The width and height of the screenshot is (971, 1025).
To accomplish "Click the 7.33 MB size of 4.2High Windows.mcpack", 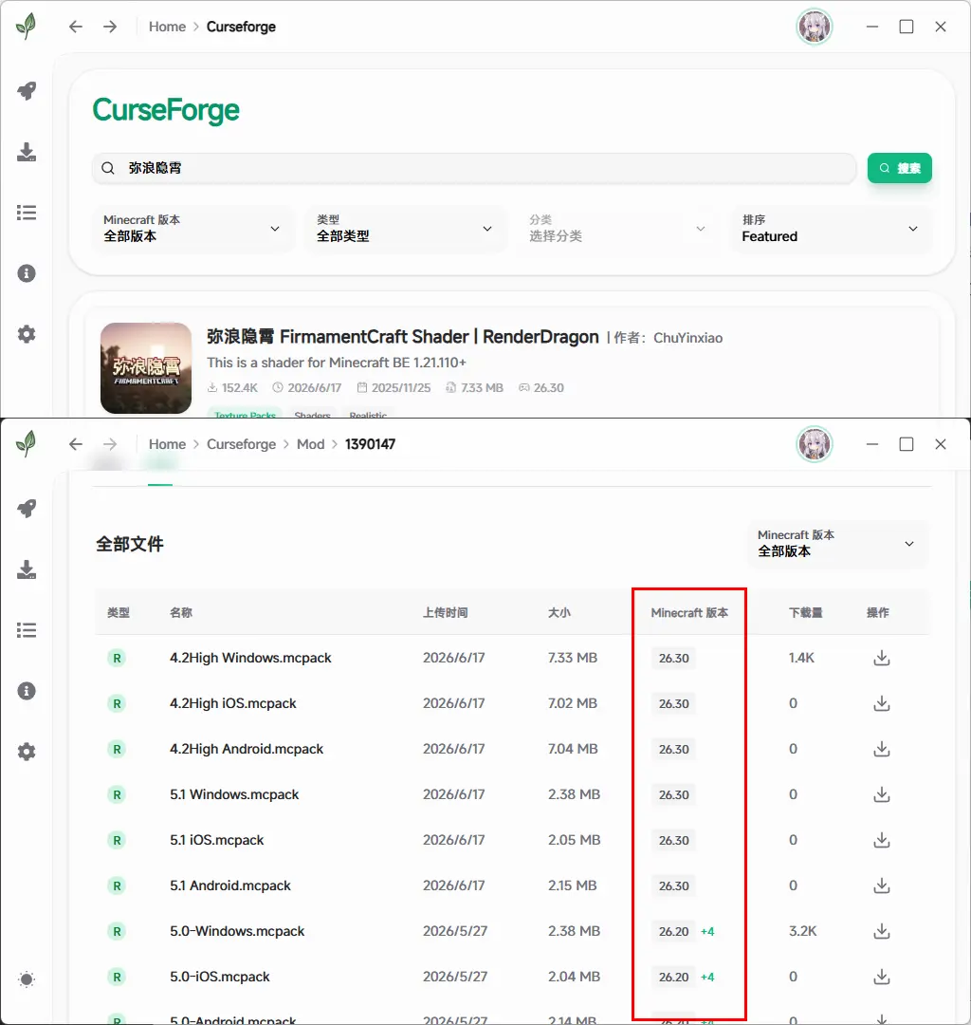I will tap(572, 658).
